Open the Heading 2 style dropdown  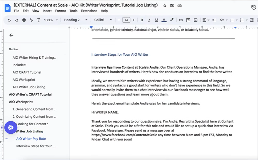click(x=76, y=20)
